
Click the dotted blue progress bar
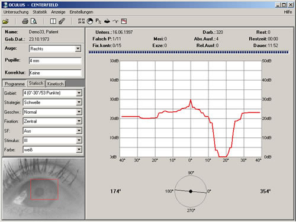[x=188, y=52]
